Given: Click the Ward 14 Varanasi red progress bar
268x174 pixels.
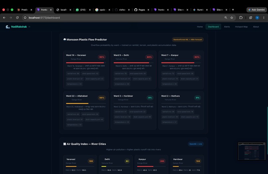Looking at the screenshot, I should coord(85,63).
